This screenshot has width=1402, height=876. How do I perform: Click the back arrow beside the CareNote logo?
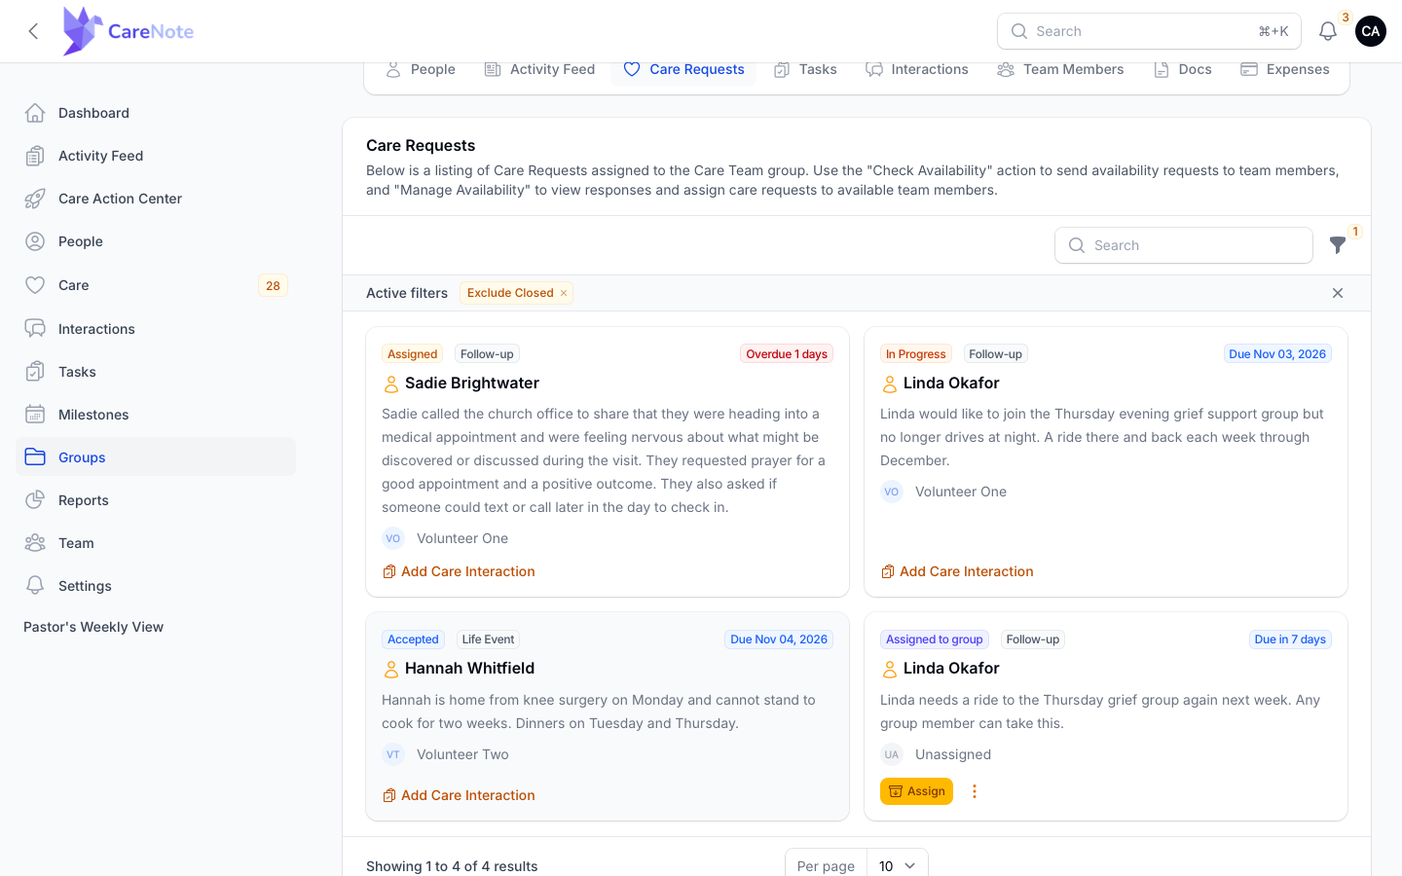click(33, 31)
